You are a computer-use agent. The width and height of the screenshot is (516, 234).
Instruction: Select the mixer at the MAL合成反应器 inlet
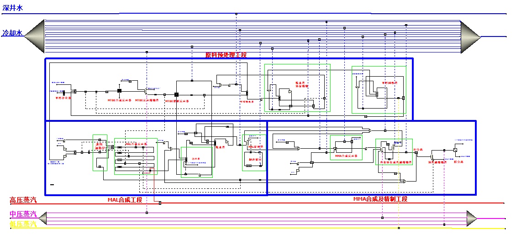pos(112,147)
